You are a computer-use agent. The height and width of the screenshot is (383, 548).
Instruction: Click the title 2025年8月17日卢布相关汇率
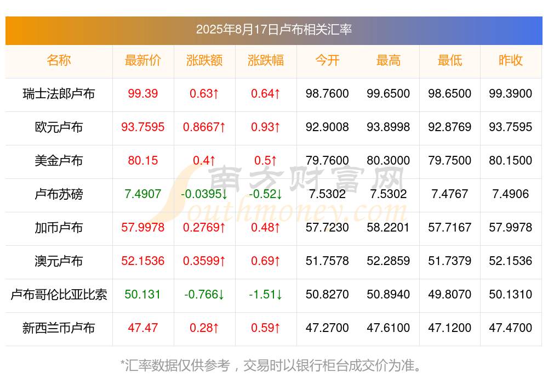tap(273, 30)
